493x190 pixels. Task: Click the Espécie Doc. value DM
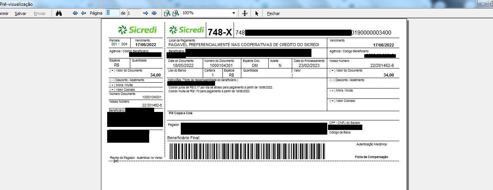point(255,65)
